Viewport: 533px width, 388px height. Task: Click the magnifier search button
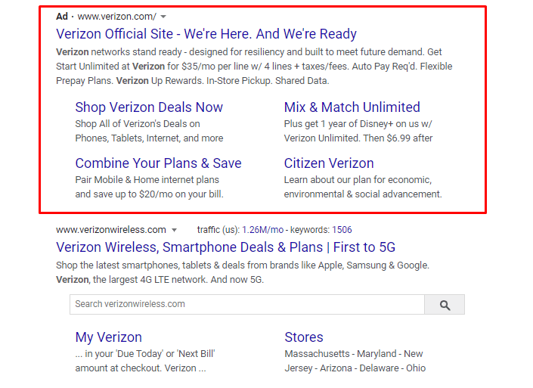445,305
